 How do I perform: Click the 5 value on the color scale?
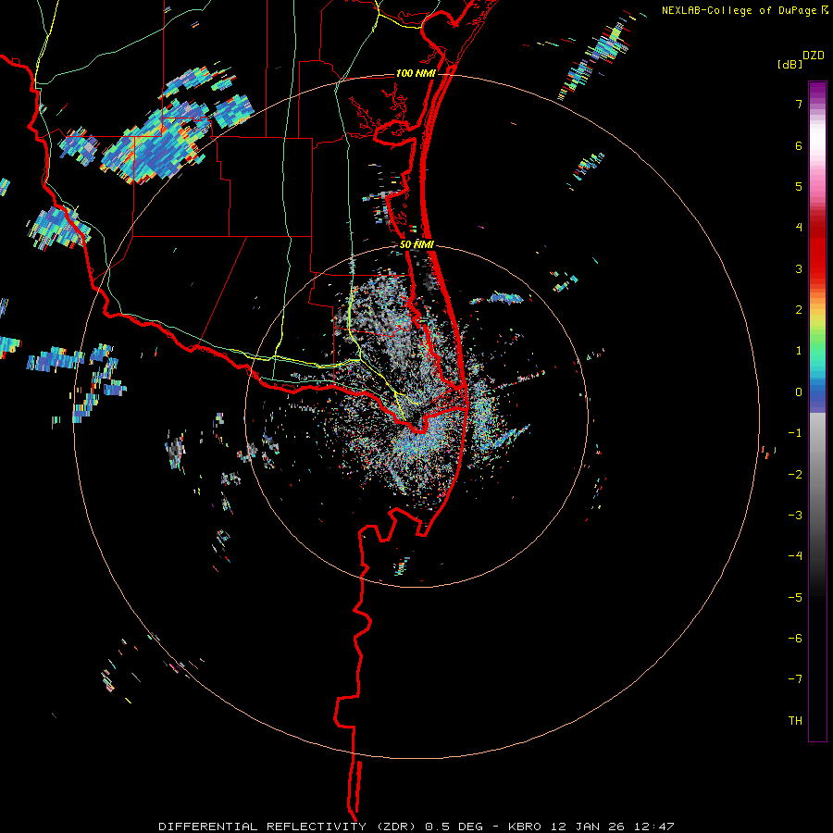tap(799, 186)
